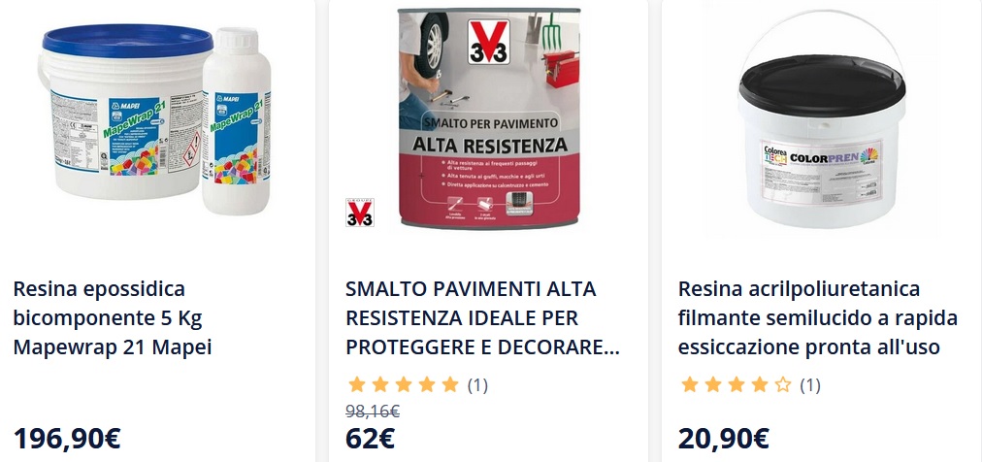Open the Mapewrap 21 Mapei product image
This screenshot has height=462, width=982.
click(x=155, y=120)
